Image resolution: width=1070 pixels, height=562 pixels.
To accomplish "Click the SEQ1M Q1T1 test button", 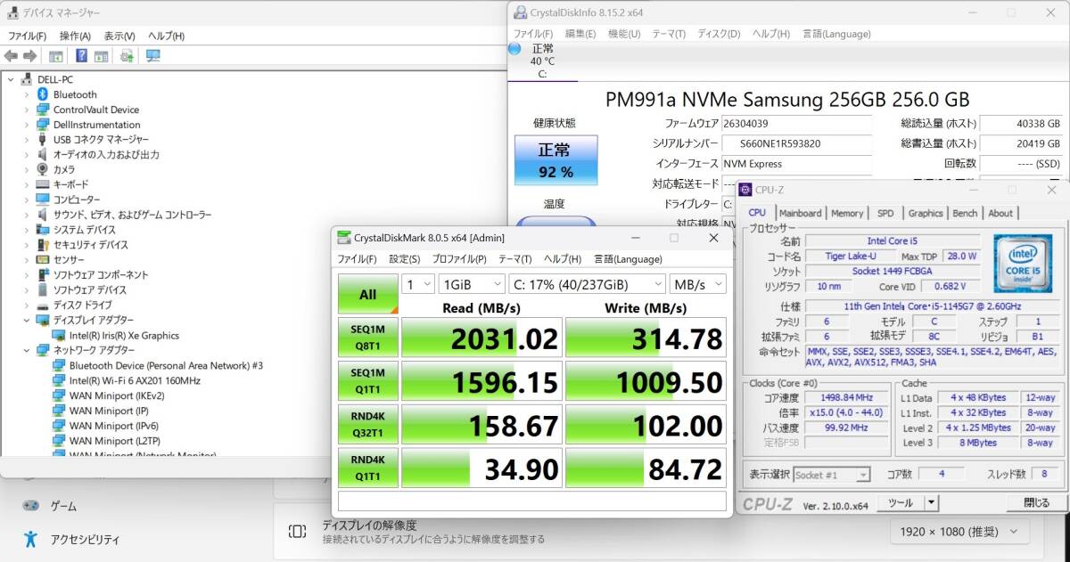I will pos(367,381).
